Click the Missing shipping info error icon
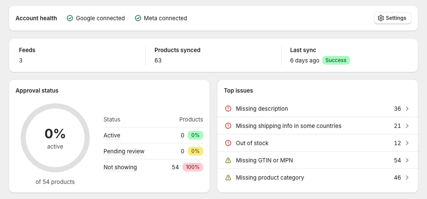427x199 pixels. (x=228, y=126)
